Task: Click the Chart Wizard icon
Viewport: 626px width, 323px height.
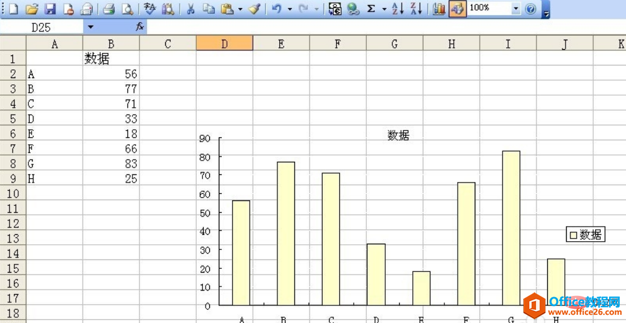Action: click(x=439, y=8)
